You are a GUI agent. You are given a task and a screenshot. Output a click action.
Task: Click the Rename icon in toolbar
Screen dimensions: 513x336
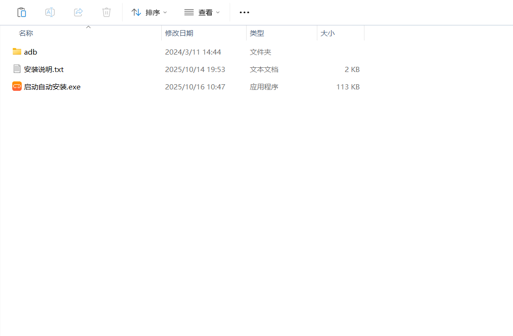(50, 12)
